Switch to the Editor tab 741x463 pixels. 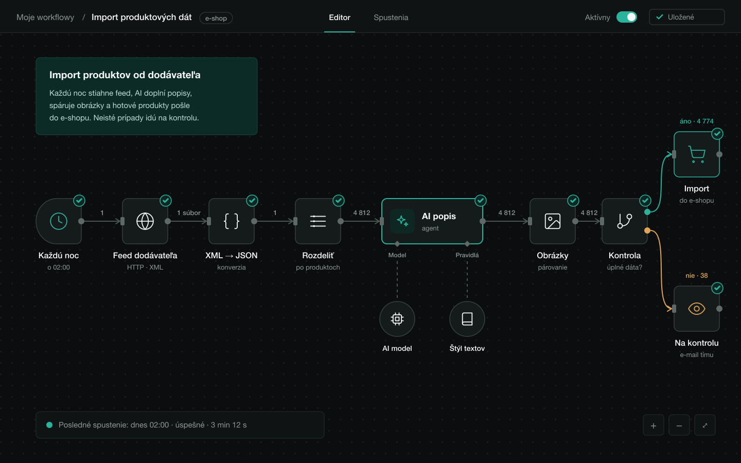340,17
